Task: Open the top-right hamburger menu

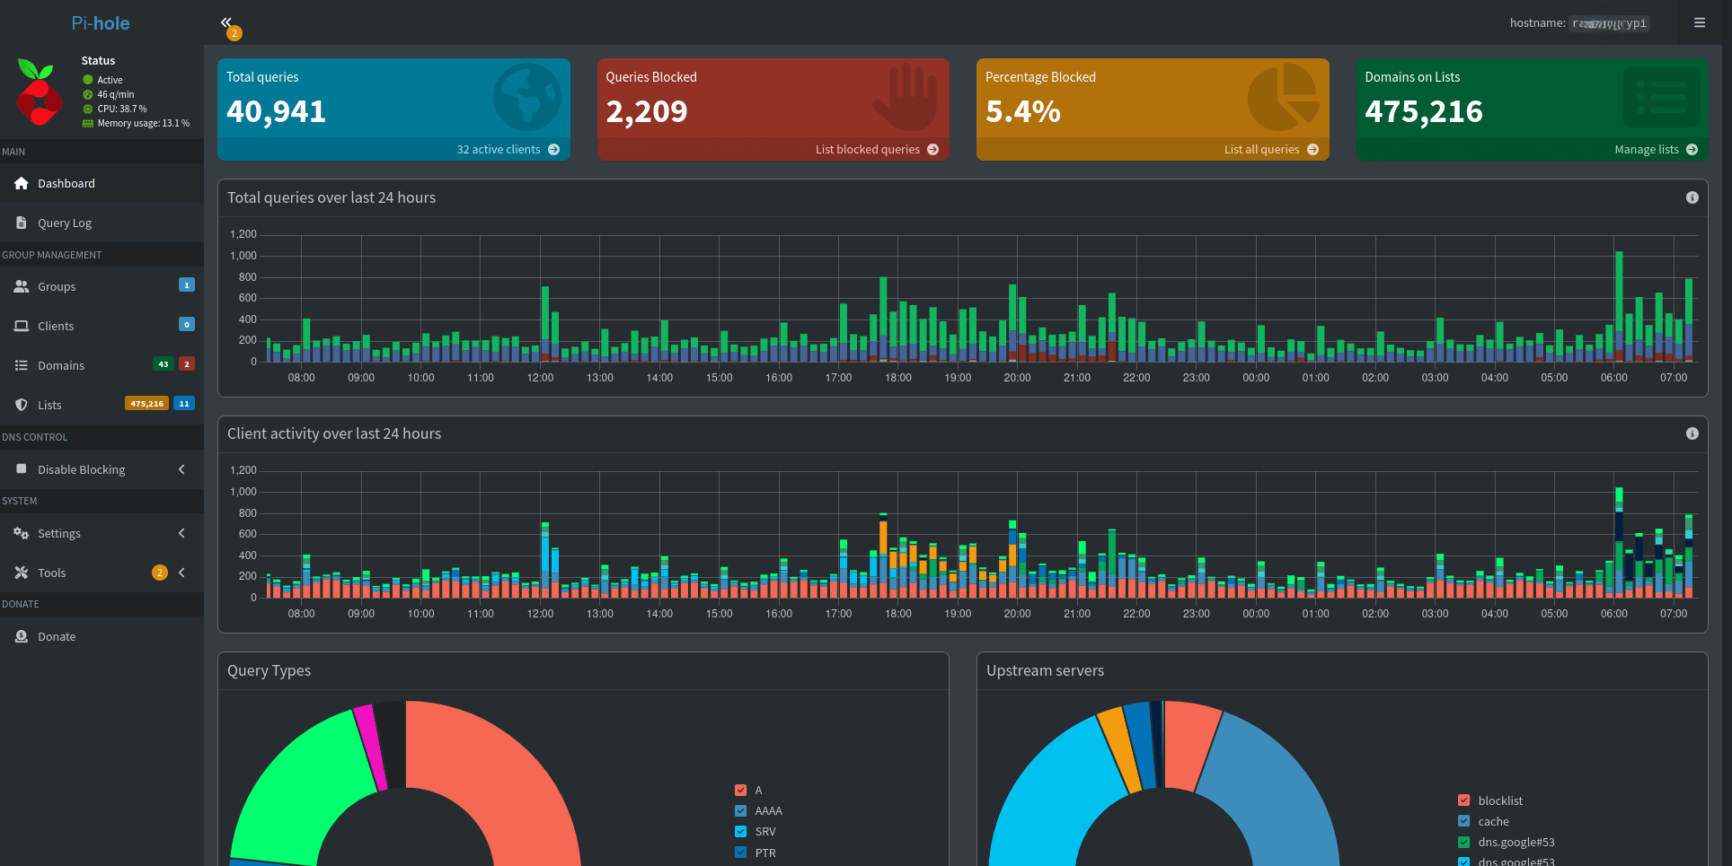Action: click(x=1699, y=22)
